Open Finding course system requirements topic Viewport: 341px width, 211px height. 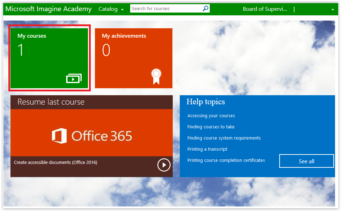(224, 138)
